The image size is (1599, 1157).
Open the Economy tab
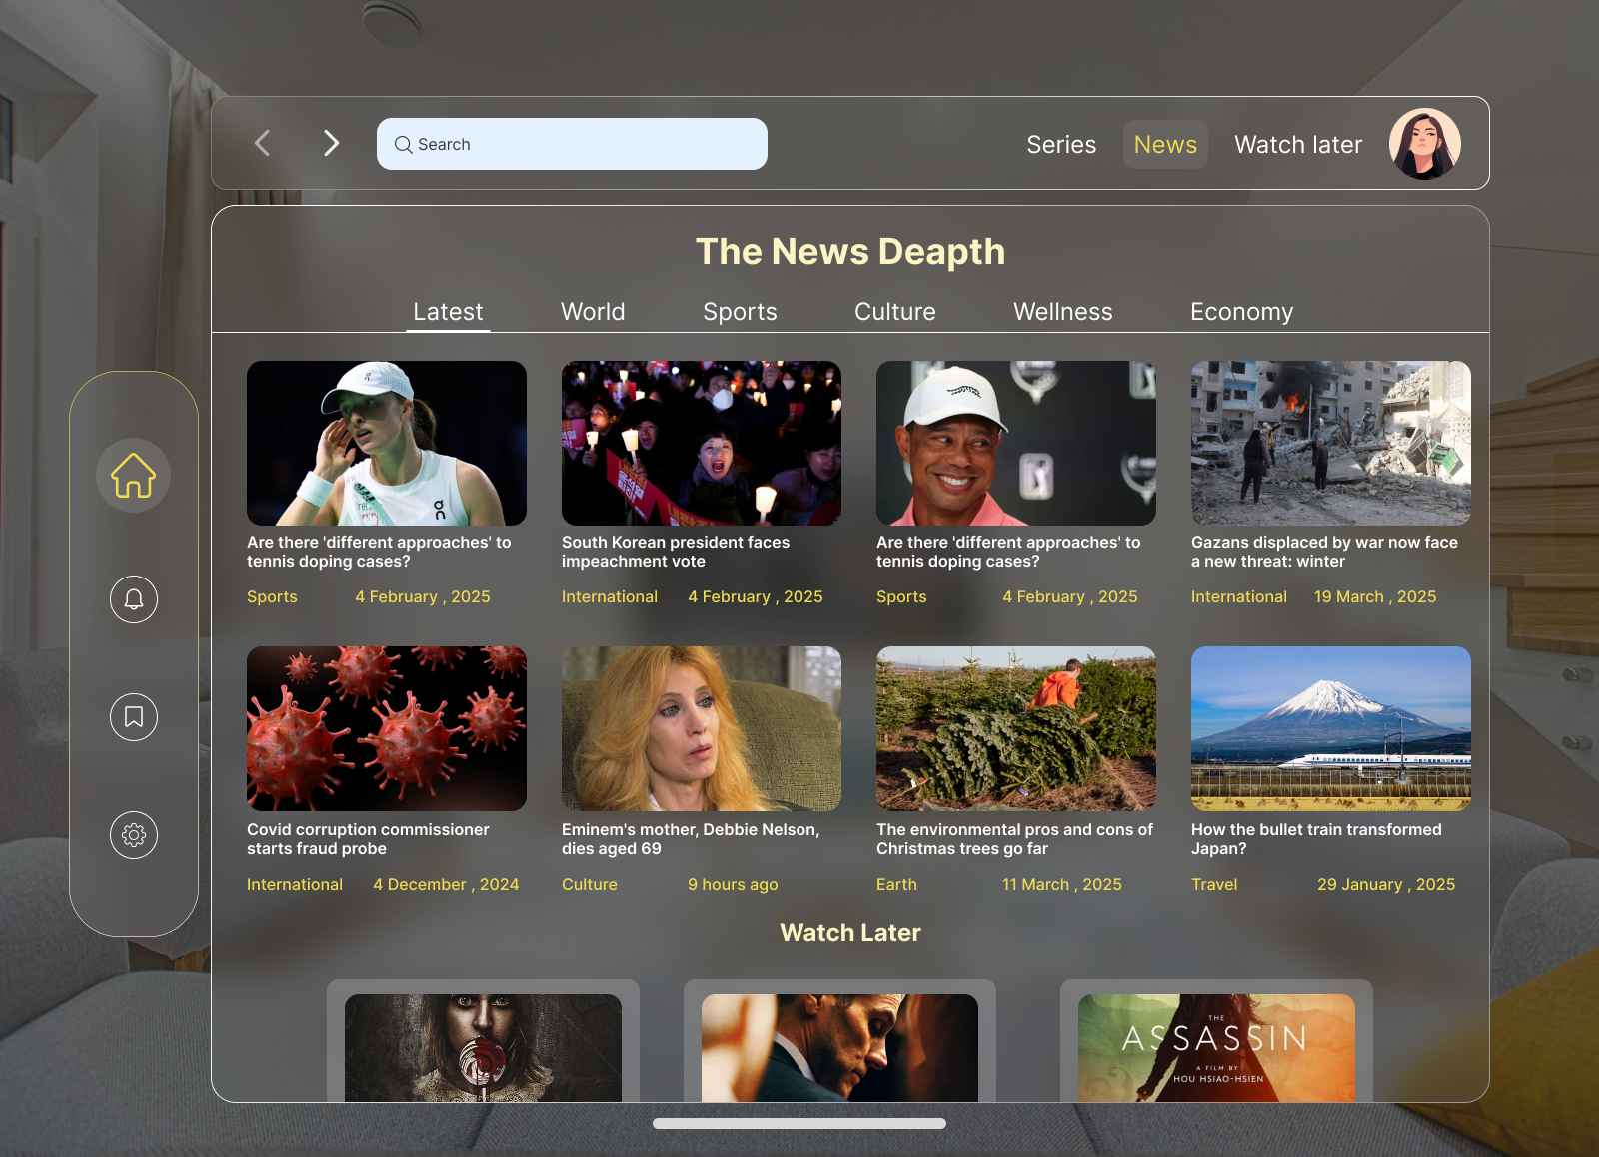point(1241,312)
